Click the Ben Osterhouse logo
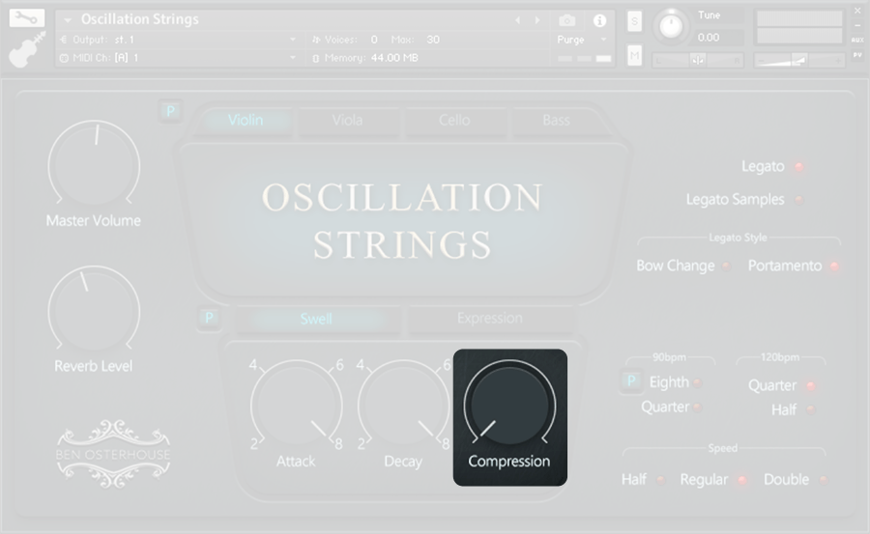The image size is (870, 534). pyautogui.click(x=113, y=454)
